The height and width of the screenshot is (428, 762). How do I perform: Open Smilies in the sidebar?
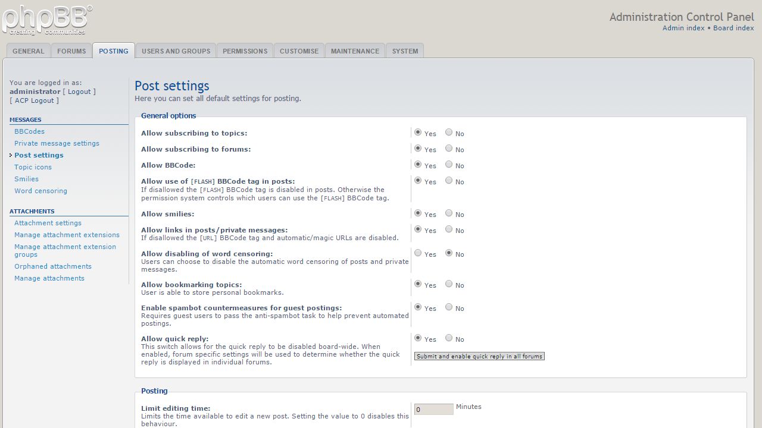coord(27,179)
